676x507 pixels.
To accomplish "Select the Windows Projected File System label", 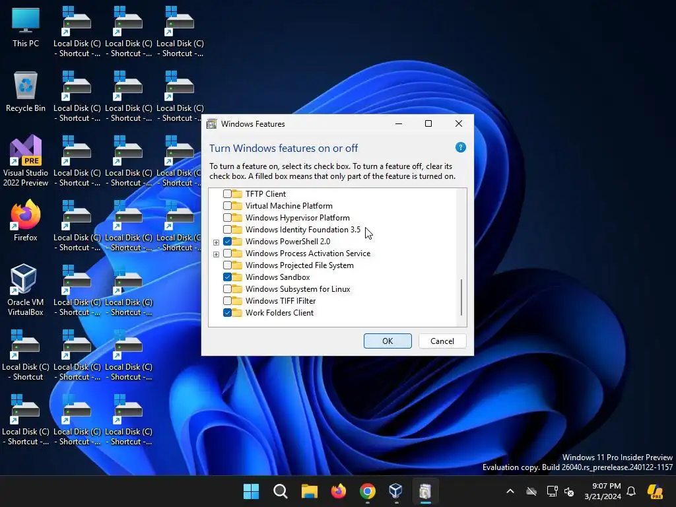I will [300, 265].
